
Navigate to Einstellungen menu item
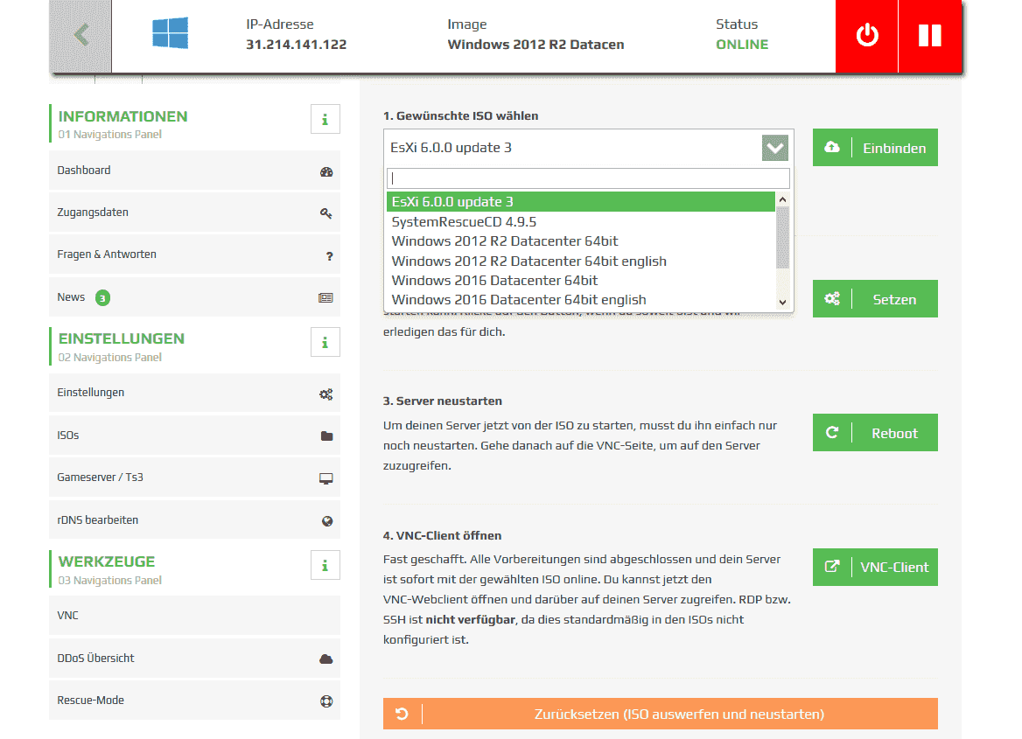coord(194,393)
